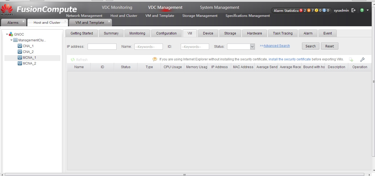375x176 pixels.
Task: Click the GNOC site icon in tree
Action: pos(11,34)
